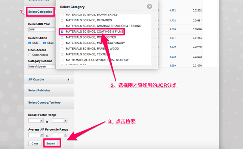Click the 4.872 impact factor value

point(173,10)
